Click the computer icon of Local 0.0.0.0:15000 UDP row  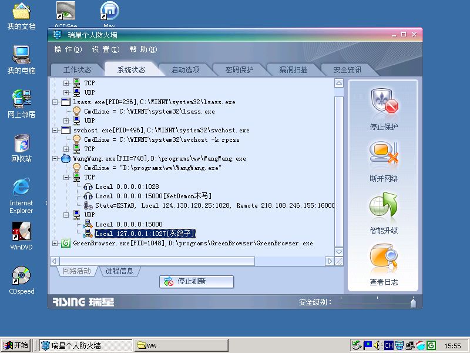click(x=88, y=224)
